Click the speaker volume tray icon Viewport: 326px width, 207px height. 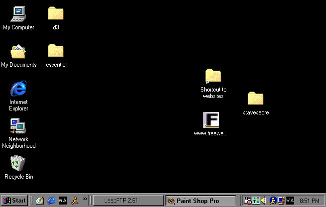tap(263, 201)
